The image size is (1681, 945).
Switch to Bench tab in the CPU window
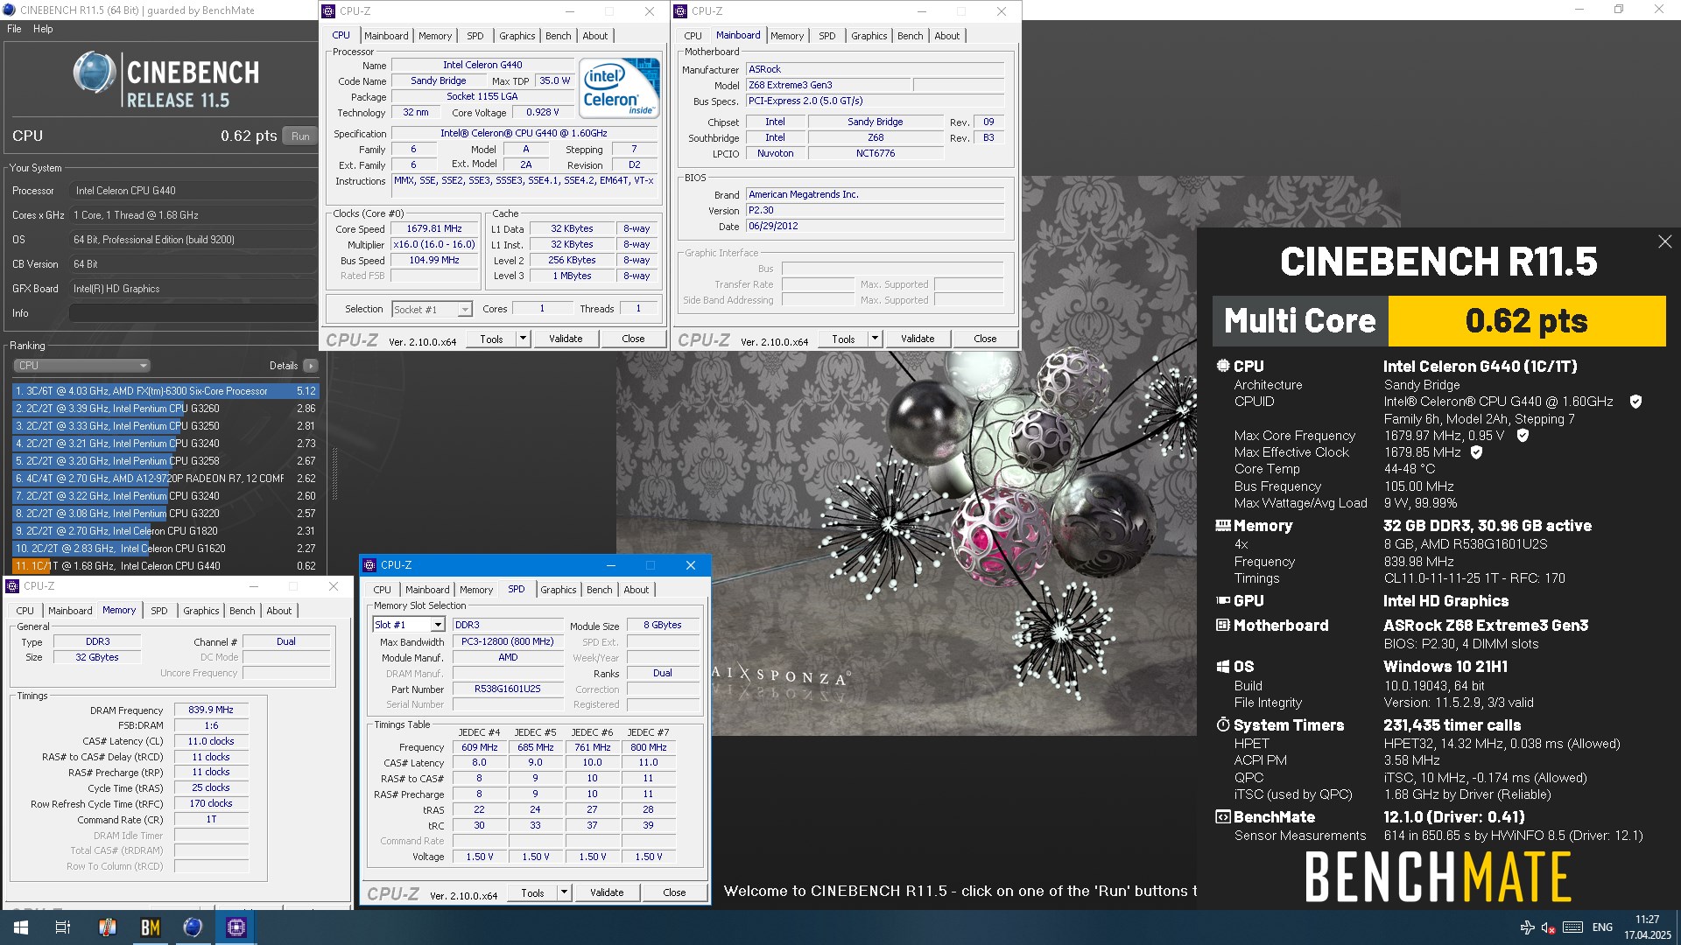(x=558, y=36)
